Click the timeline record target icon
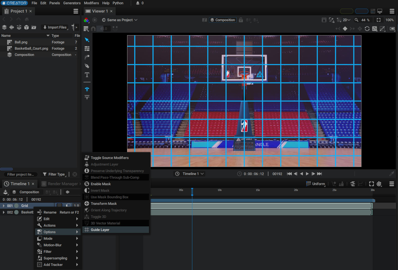Screen dimensions: 398x270 [379, 184]
